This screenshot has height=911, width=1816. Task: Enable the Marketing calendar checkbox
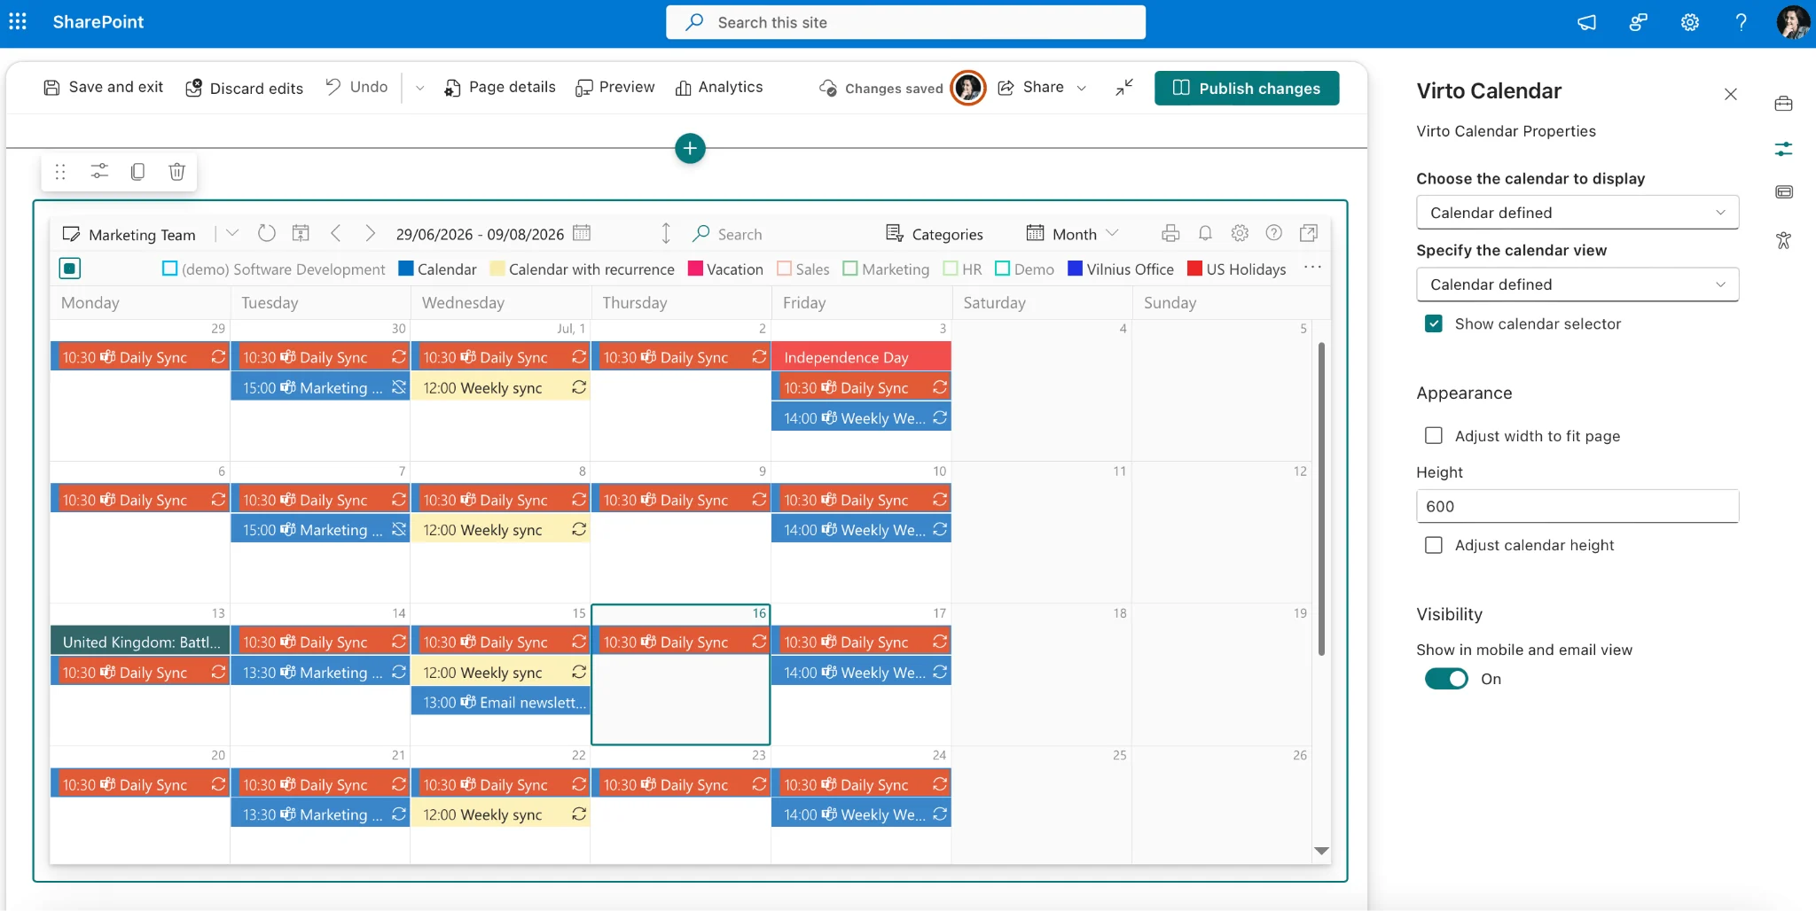coord(850,269)
